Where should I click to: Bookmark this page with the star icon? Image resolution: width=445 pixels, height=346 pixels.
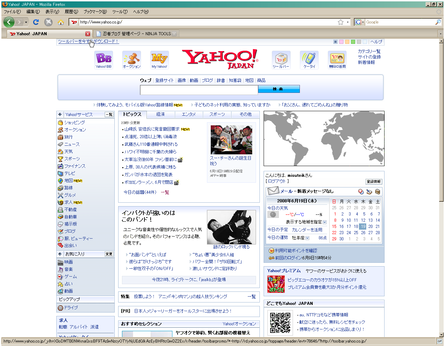click(x=341, y=22)
